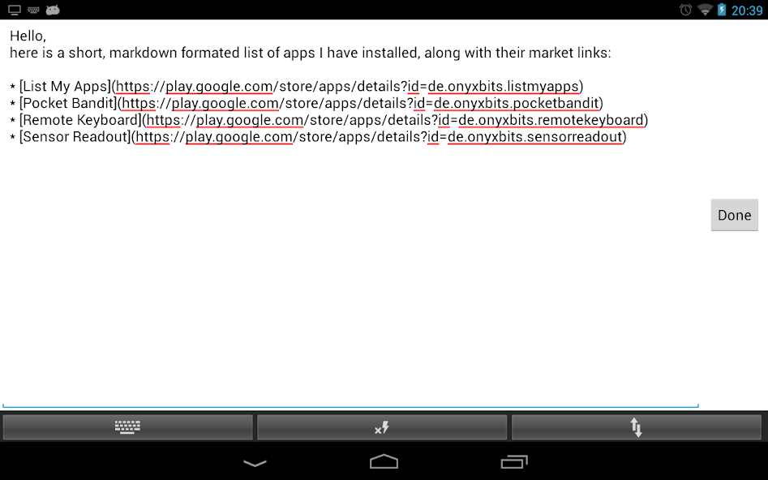Tap the Home navigation button

pyautogui.click(x=384, y=461)
